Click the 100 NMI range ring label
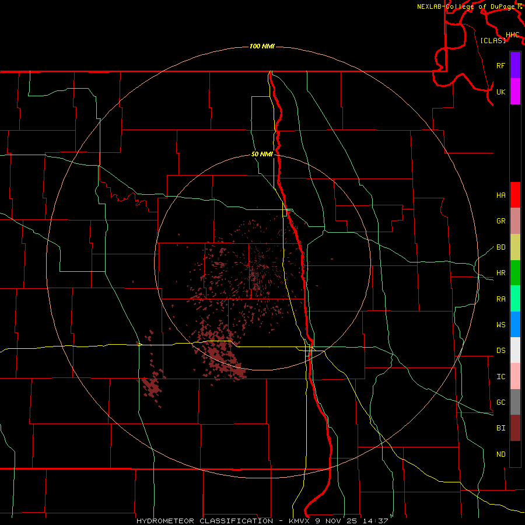The width and height of the screenshot is (525, 525). pyautogui.click(x=262, y=46)
